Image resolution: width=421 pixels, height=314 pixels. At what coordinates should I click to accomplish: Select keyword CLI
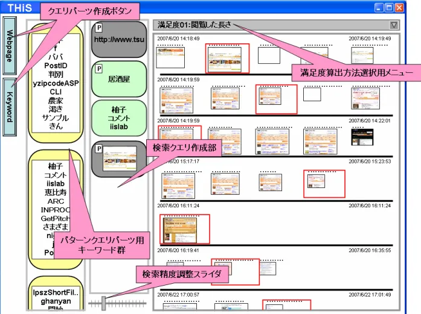pyautogui.click(x=56, y=92)
